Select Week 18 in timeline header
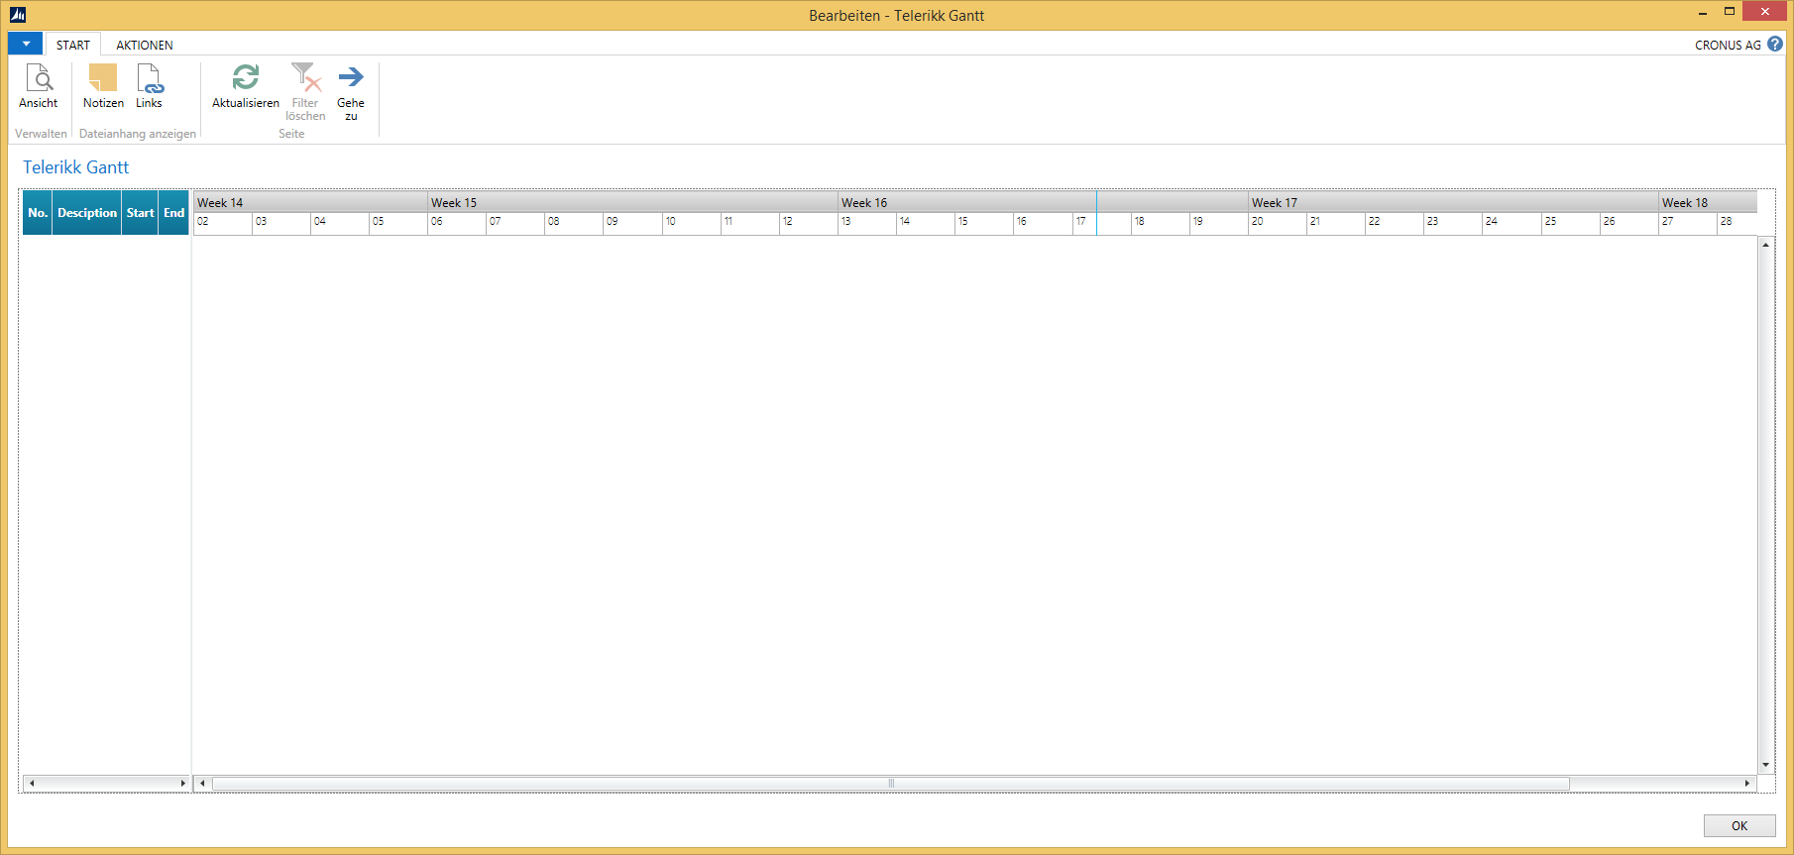 (x=1708, y=202)
